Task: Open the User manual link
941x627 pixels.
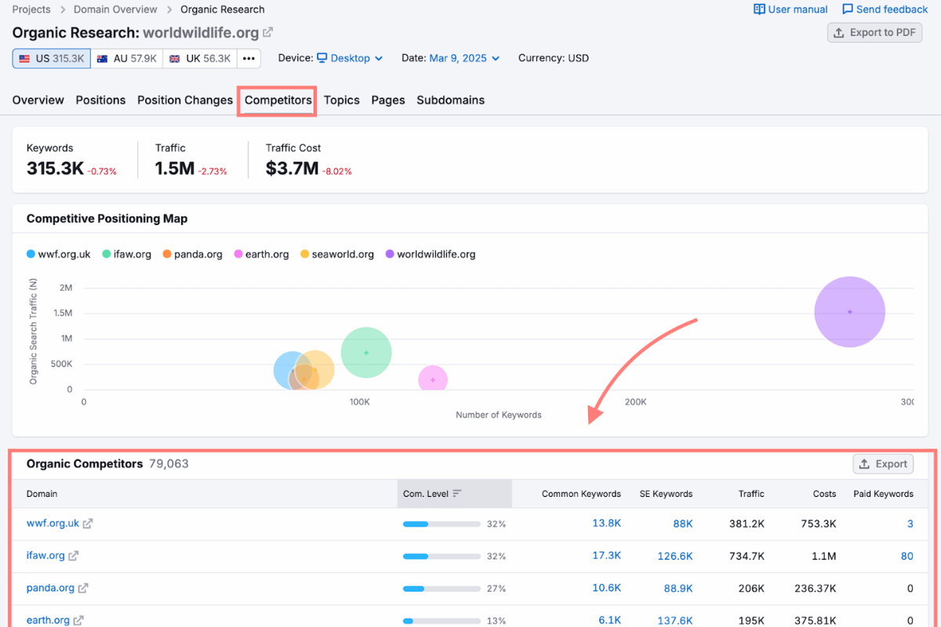Action: [x=790, y=9]
